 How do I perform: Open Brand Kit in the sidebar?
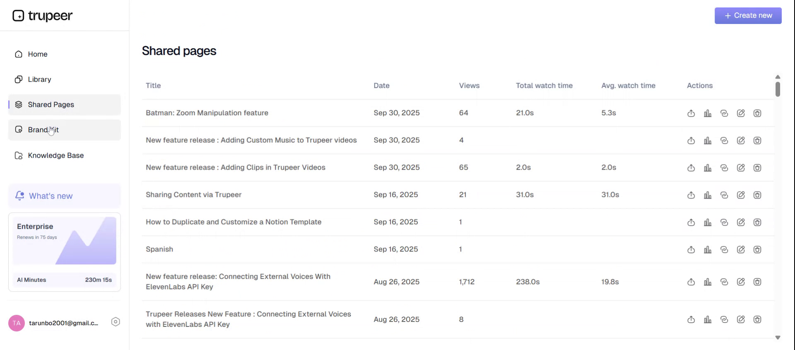point(65,130)
